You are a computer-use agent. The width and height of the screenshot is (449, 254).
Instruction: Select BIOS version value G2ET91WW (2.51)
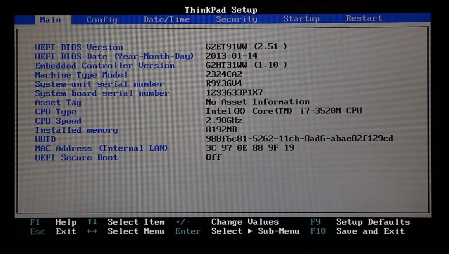(x=246, y=46)
